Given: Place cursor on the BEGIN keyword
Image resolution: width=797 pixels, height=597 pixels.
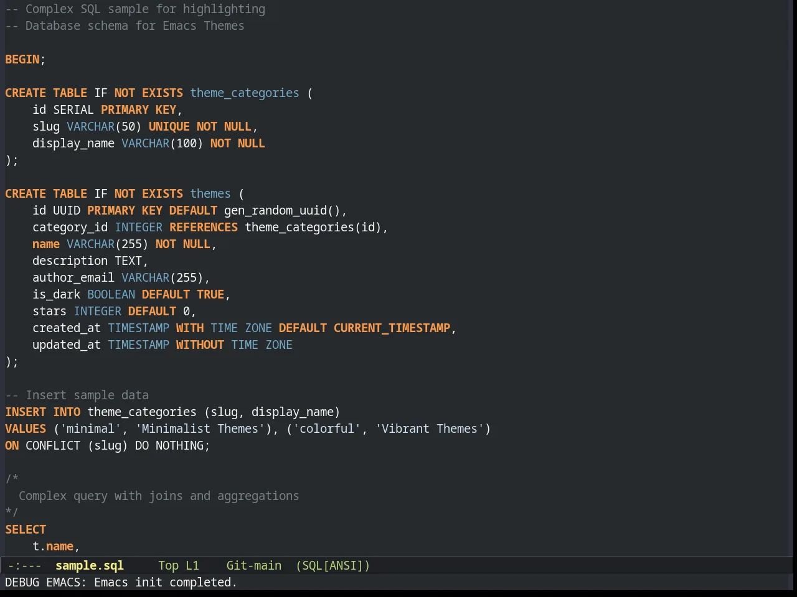Looking at the screenshot, I should pyautogui.click(x=22, y=59).
